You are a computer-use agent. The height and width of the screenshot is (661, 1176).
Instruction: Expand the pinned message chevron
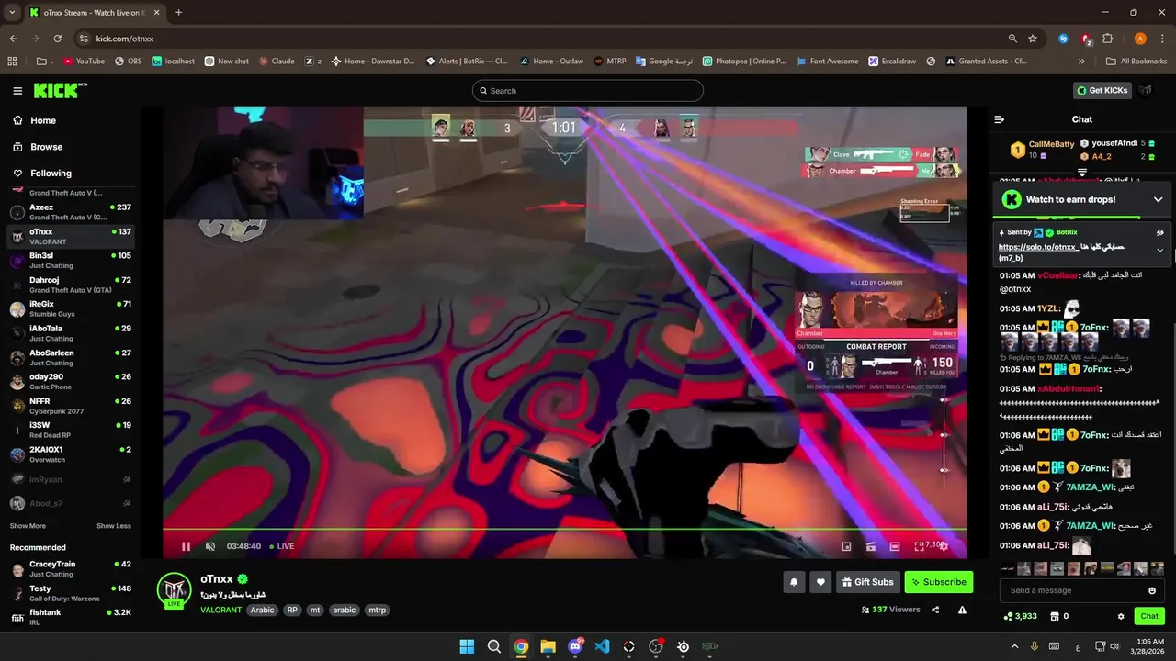click(1159, 250)
